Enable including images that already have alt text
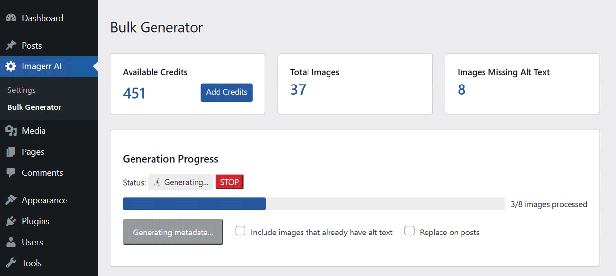The height and width of the screenshot is (276, 616). 241,231
